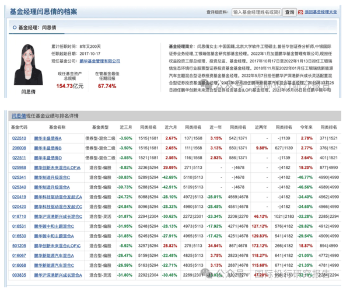Viewport: 350px width, 289px height.
Task: Open the 鹏华碳中和主题混合C fund link
Action: (x=54, y=227)
